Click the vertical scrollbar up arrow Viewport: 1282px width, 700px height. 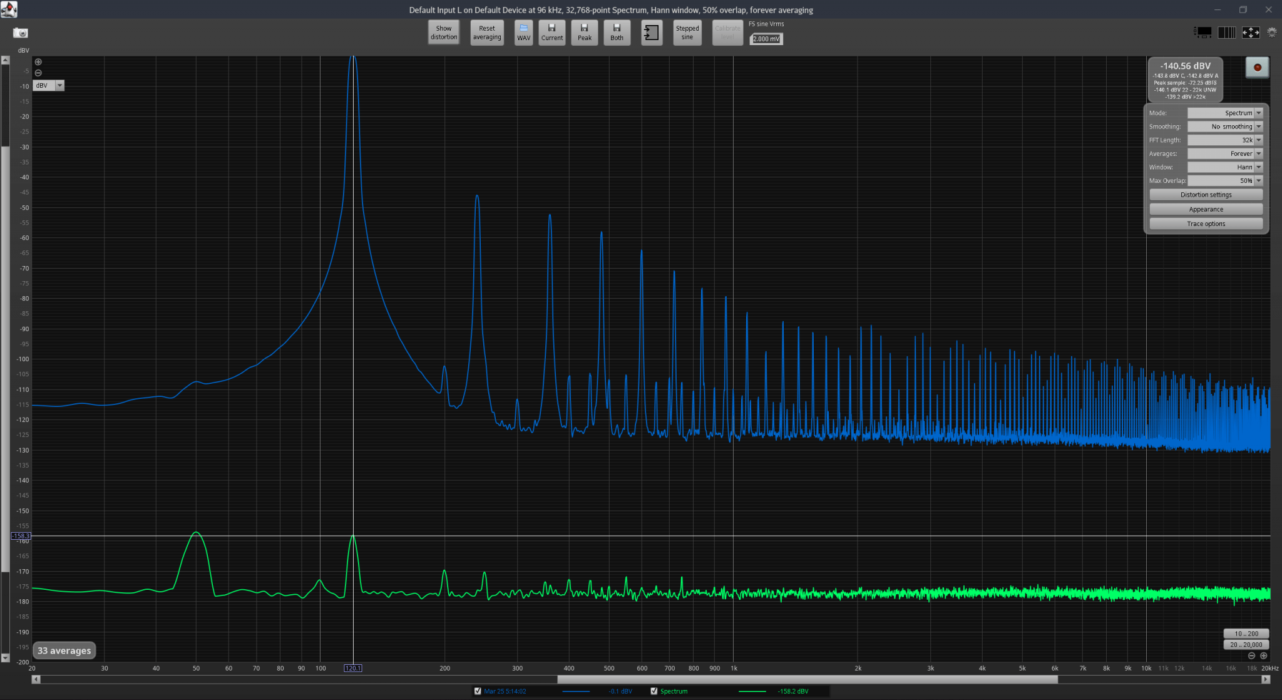pyautogui.click(x=5, y=61)
